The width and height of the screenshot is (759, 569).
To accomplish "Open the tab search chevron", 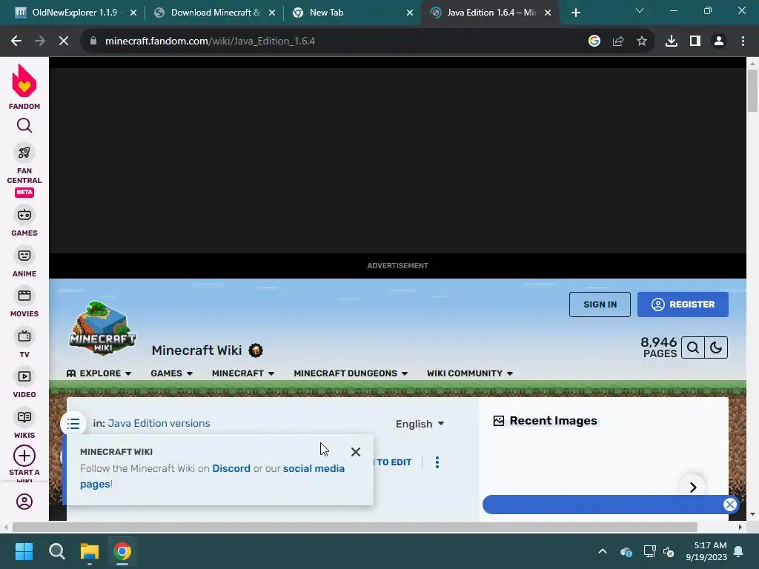I will click(640, 11).
